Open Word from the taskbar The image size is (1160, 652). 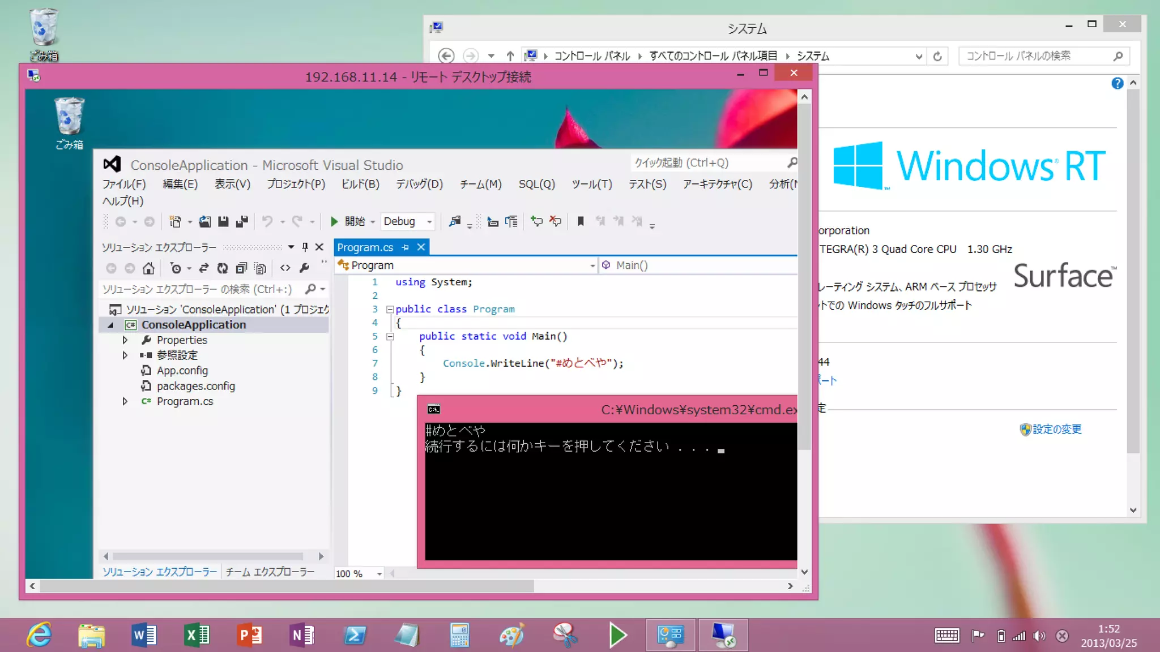pyautogui.click(x=144, y=635)
